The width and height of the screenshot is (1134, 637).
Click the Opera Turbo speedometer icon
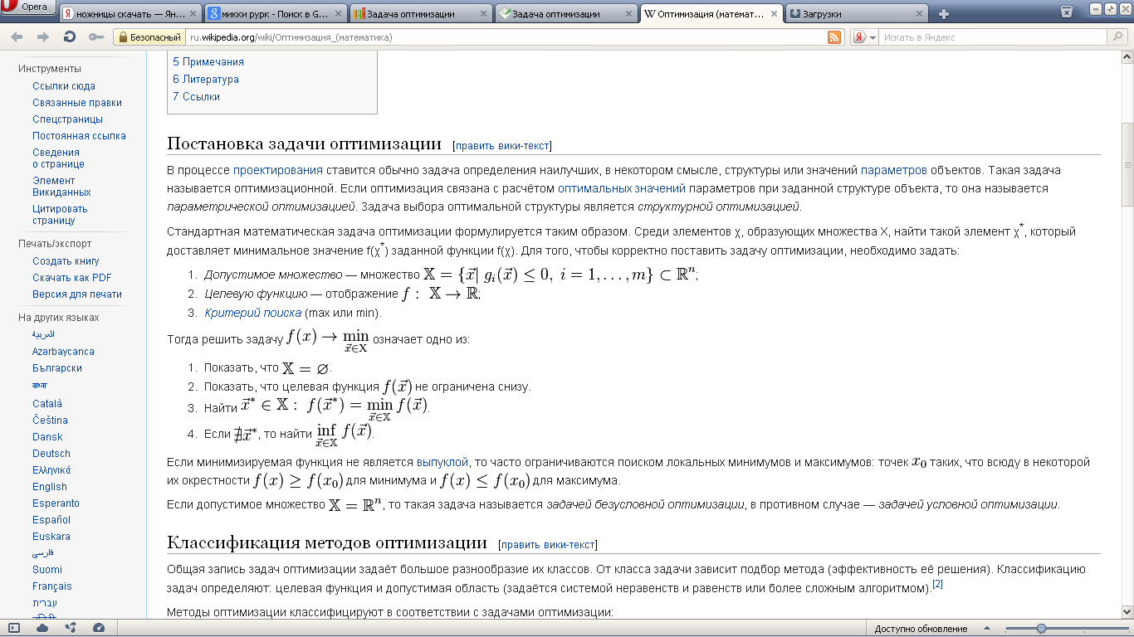[99, 628]
